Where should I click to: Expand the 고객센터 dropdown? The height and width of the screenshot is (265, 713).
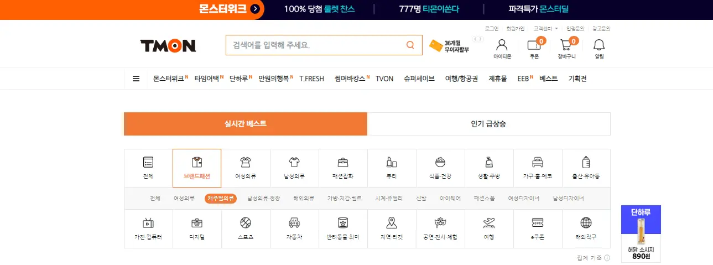click(546, 28)
